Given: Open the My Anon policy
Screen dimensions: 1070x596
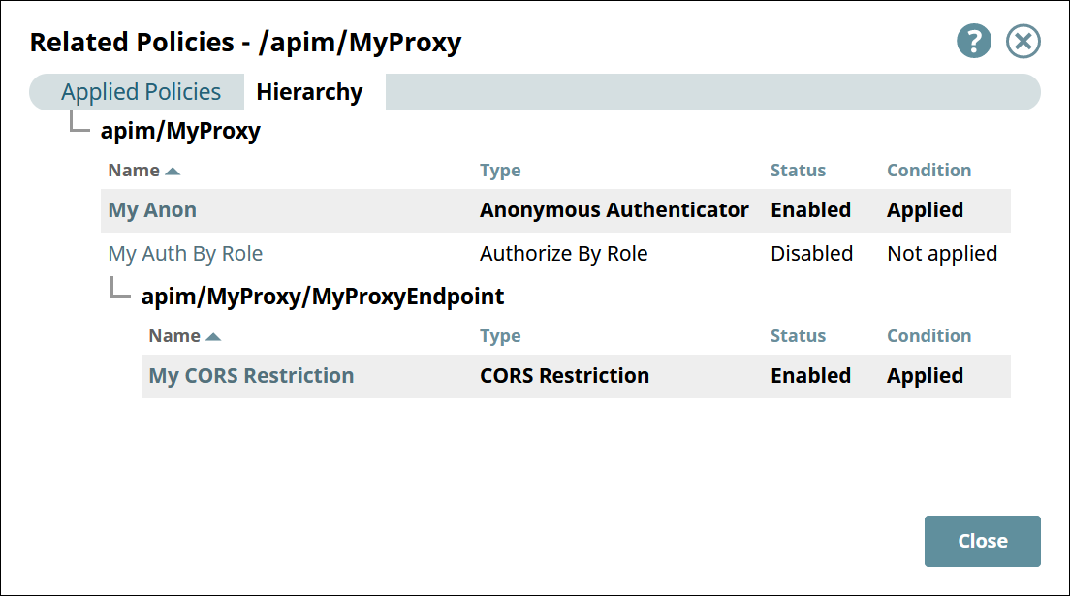Looking at the screenshot, I should (152, 209).
